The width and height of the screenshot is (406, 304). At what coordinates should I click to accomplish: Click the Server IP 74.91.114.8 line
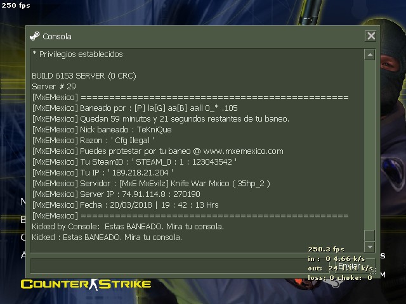(116, 194)
